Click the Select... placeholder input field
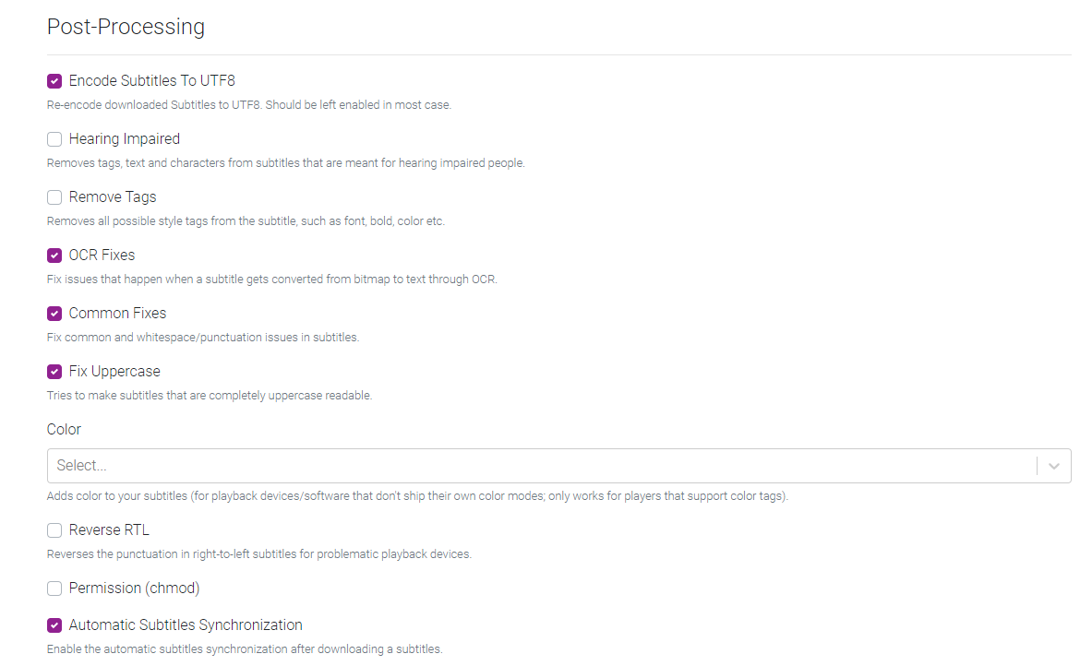 tap(369, 465)
